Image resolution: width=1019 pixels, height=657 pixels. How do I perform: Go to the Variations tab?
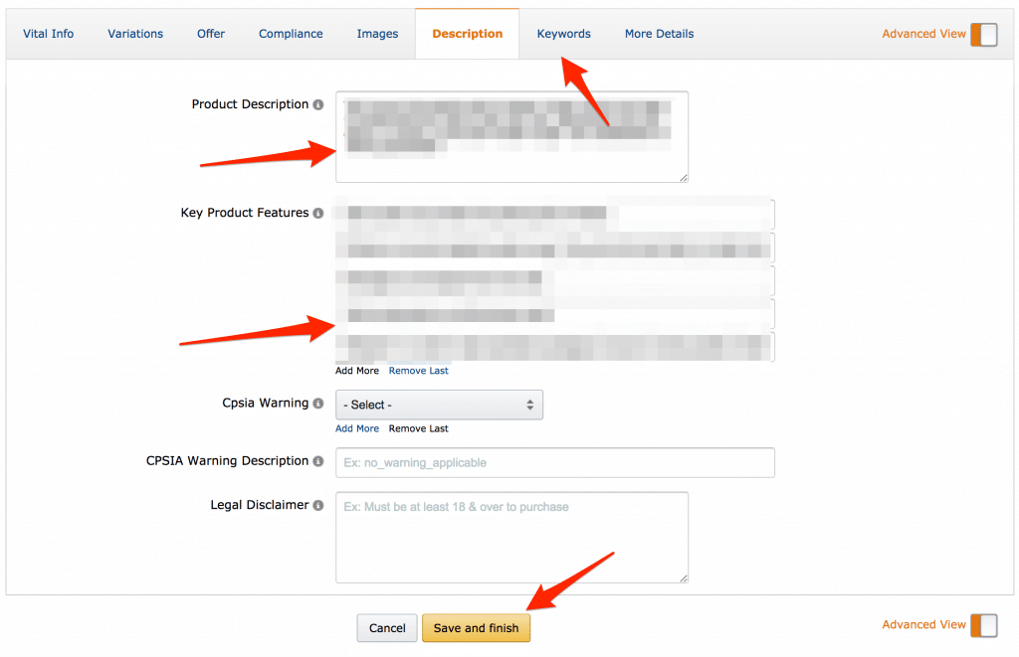coord(135,34)
